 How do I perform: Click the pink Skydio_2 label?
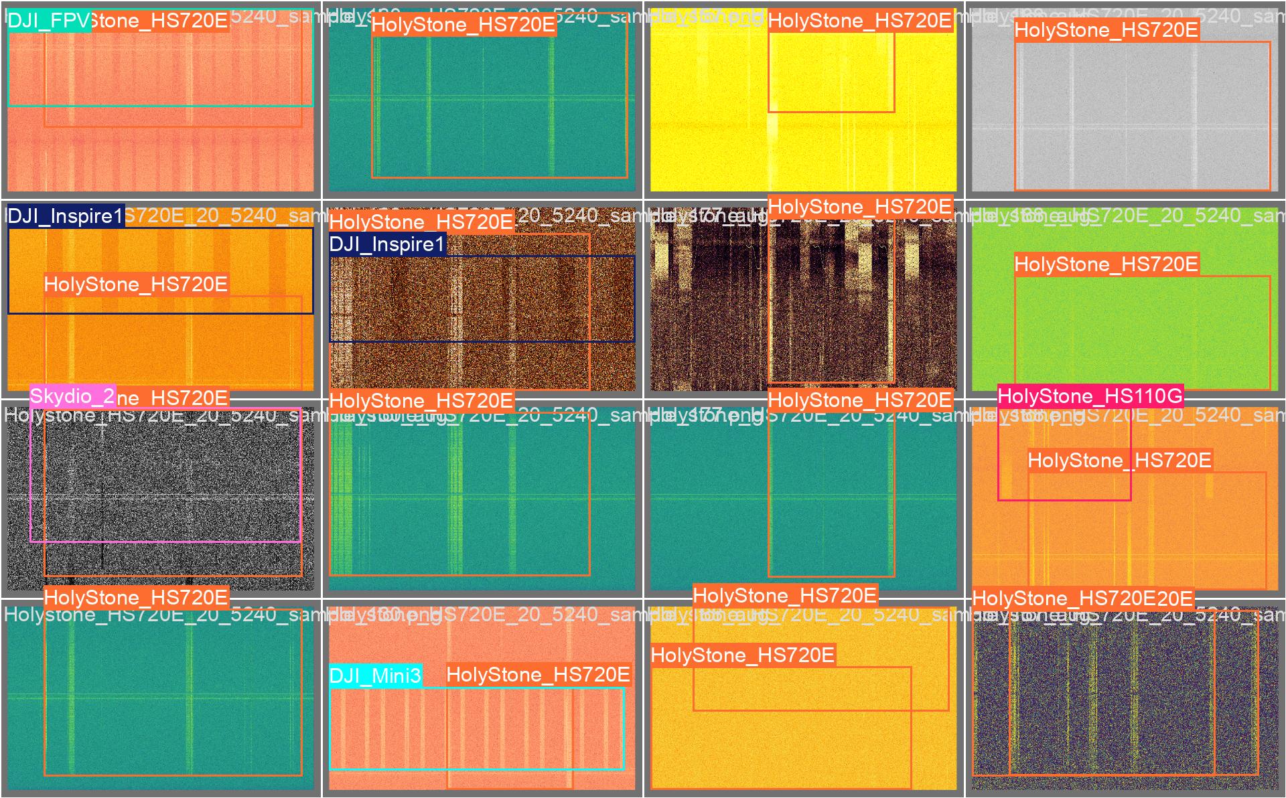(72, 396)
